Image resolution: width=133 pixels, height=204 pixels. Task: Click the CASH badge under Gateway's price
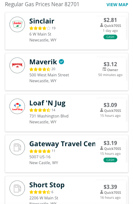pyautogui.click(x=110, y=160)
